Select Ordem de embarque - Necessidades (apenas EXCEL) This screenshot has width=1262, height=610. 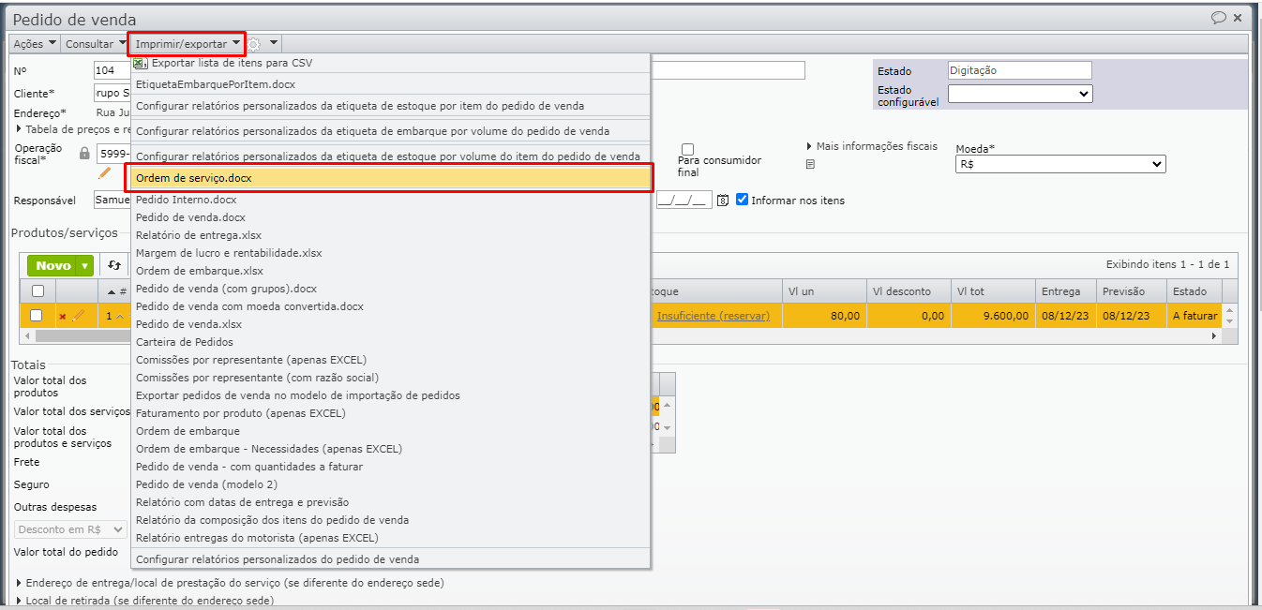390,449
